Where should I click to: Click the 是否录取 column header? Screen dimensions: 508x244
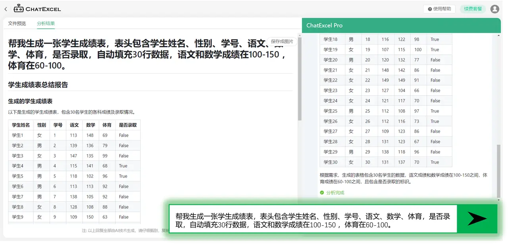(x=128, y=125)
